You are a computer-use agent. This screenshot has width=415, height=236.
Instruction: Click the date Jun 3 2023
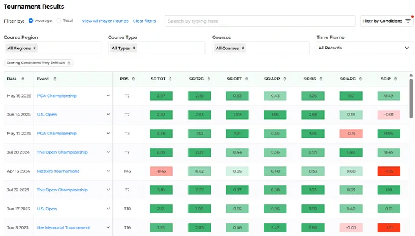coord(18,227)
